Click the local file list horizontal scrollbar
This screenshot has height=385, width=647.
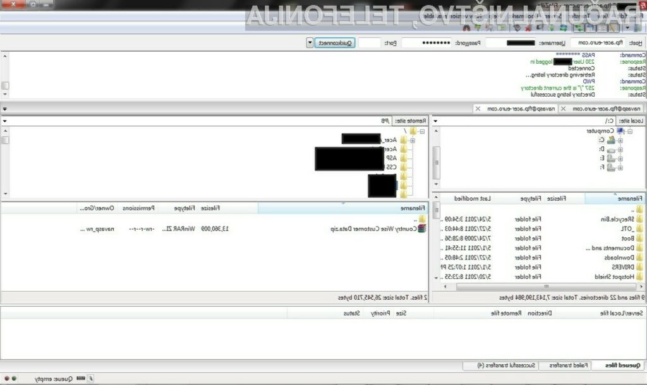tap(545, 287)
